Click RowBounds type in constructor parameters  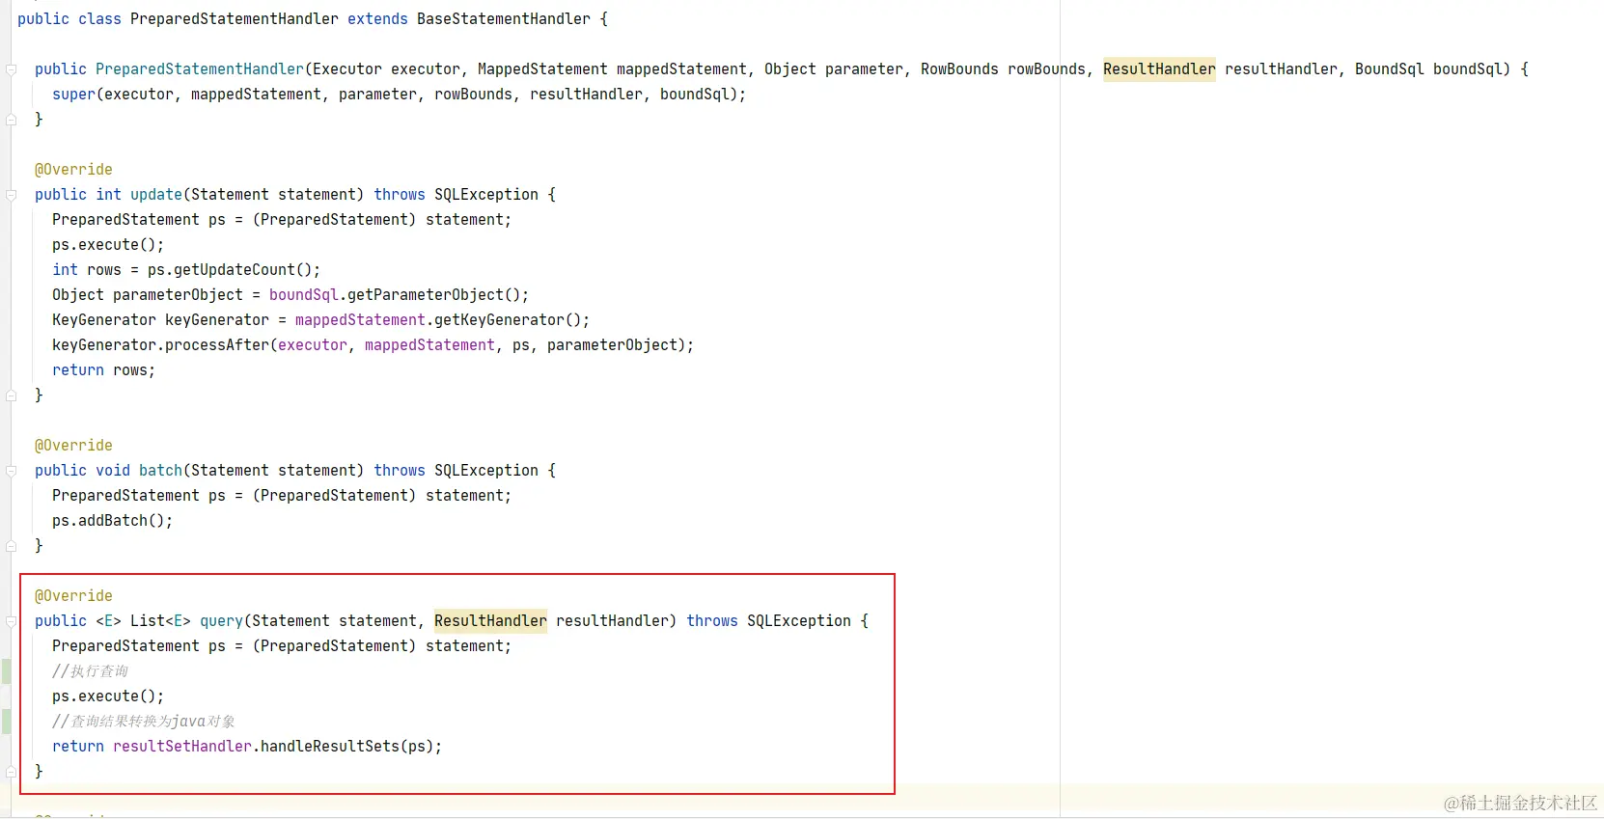959,69
